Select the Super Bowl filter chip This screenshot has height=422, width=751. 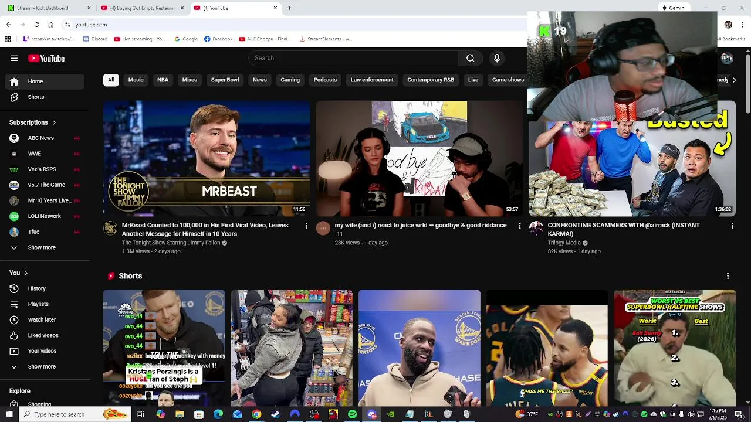225,80
